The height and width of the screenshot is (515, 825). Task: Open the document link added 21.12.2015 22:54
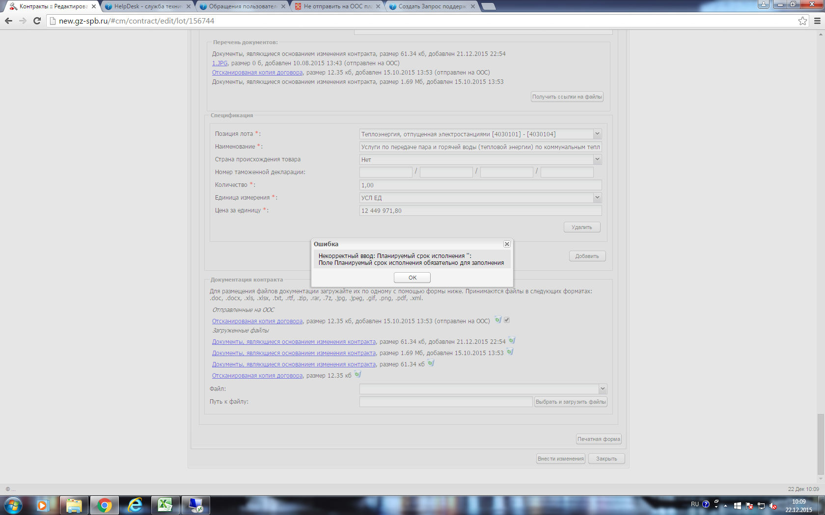[294, 342]
